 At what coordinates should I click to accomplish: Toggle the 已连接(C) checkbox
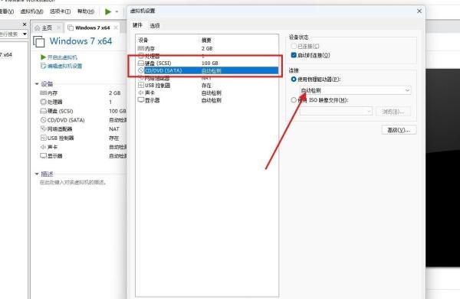(294, 46)
